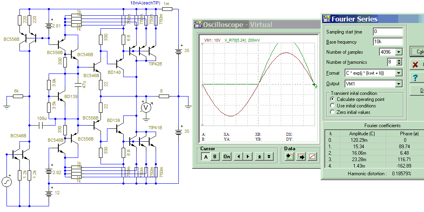Screen dimensions: 424x212
Task: Click the 89.74 phase cell
Action: click(x=405, y=147)
